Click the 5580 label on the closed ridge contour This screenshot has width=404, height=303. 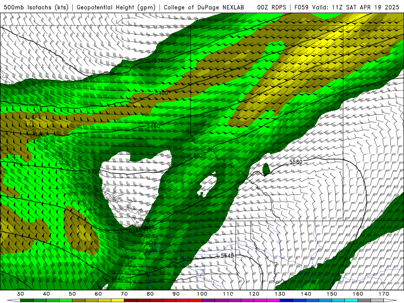[x=296, y=162]
